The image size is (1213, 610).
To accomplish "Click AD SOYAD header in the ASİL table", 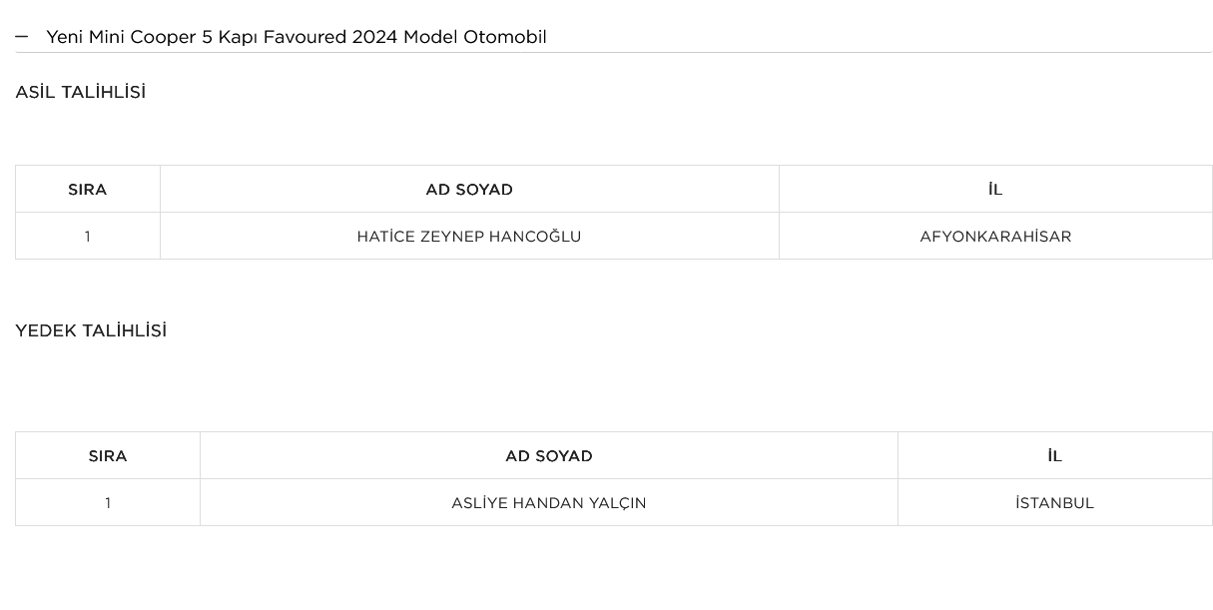I will point(469,190).
